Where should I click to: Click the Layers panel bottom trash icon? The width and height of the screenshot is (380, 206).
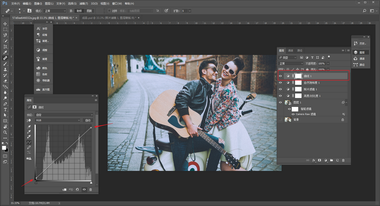coord(343,160)
